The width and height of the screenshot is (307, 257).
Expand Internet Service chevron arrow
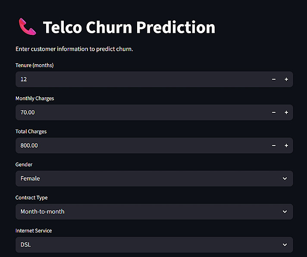[x=285, y=245]
